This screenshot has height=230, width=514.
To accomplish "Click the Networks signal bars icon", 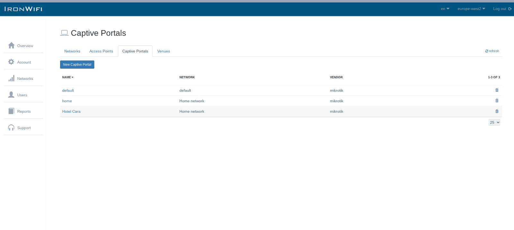I will coord(11,78).
